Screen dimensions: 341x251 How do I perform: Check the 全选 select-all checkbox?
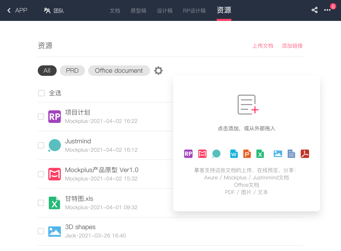(x=41, y=93)
